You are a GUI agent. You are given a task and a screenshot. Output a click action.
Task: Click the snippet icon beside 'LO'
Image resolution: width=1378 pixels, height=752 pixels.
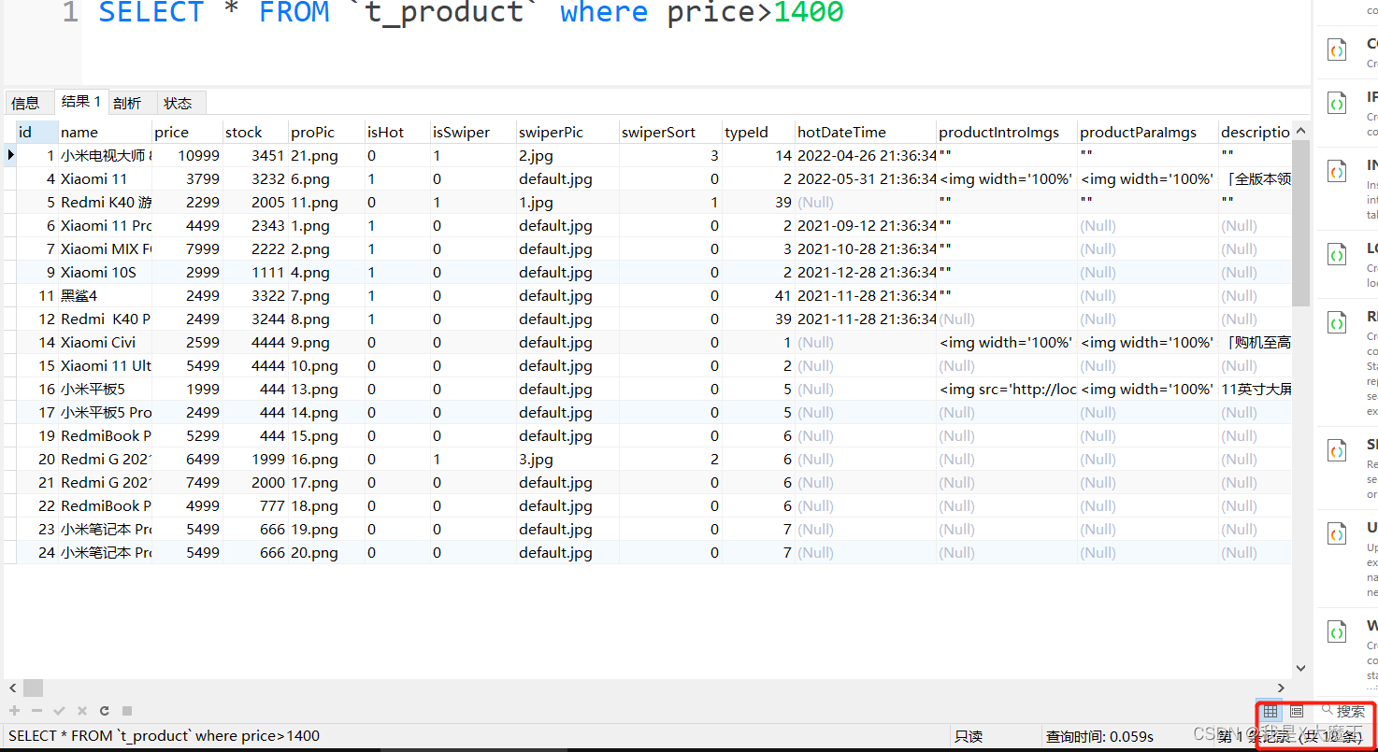pos(1338,254)
